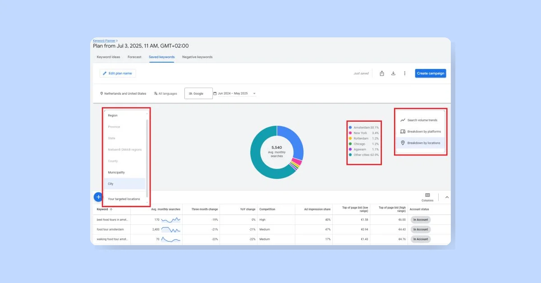This screenshot has width=541, height=283.
Task: Select Breakdown by platforms menu item
Action: coord(420,132)
